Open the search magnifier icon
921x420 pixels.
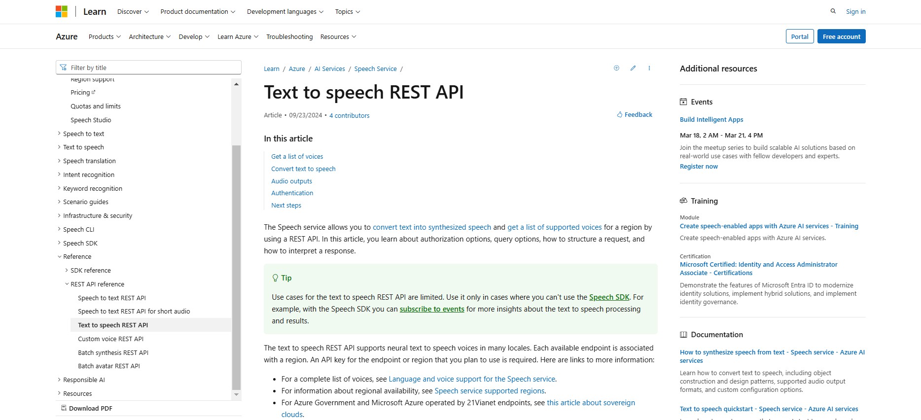click(x=833, y=11)
